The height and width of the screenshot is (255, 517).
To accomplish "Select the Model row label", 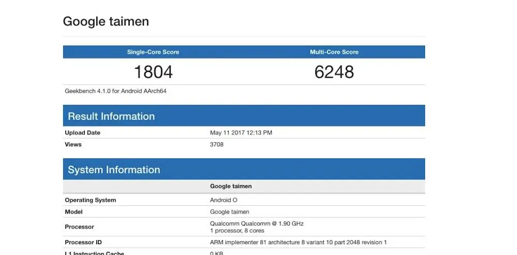I will (x=73, y=212).
